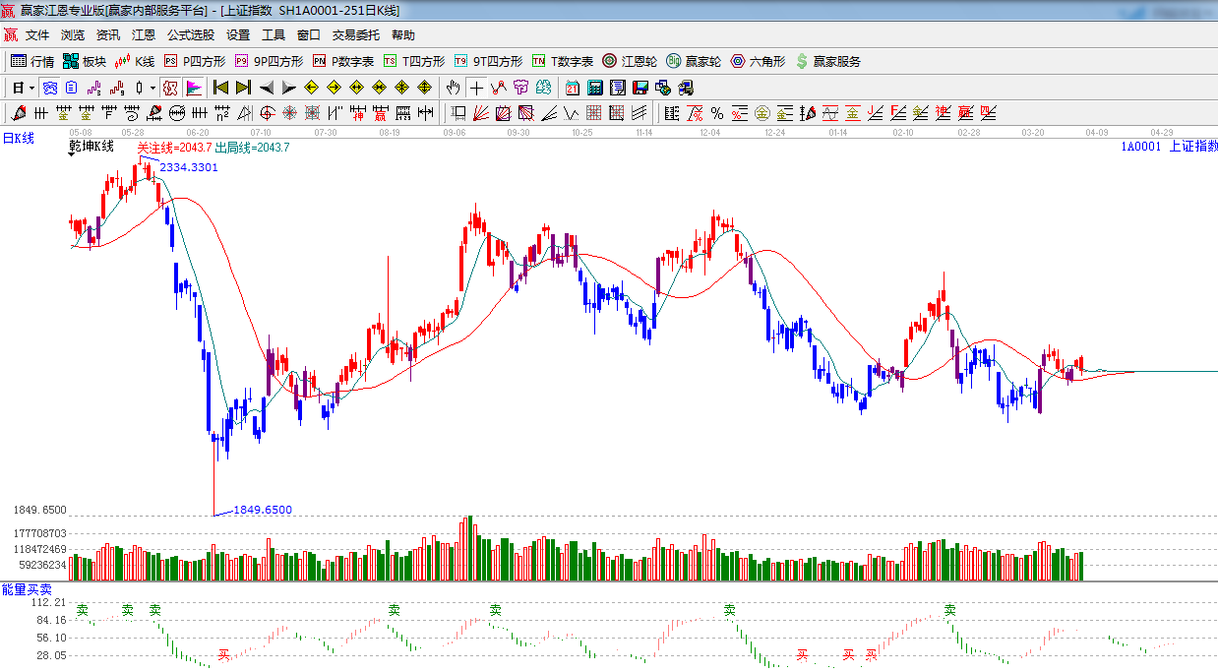1218x672 pixels.
Task: Open the 日 period dropdown arrow
Action: [31, 88]
